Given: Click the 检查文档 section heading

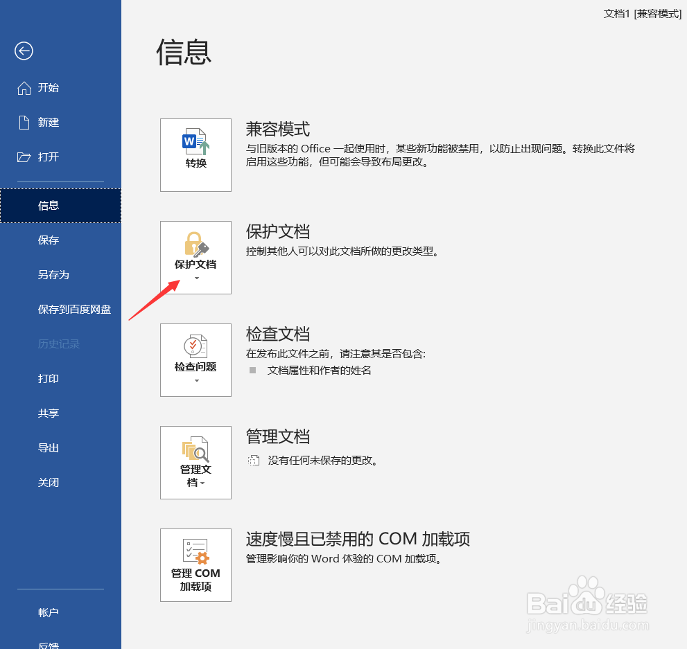Looking at the screenshot, I should 278,335.
